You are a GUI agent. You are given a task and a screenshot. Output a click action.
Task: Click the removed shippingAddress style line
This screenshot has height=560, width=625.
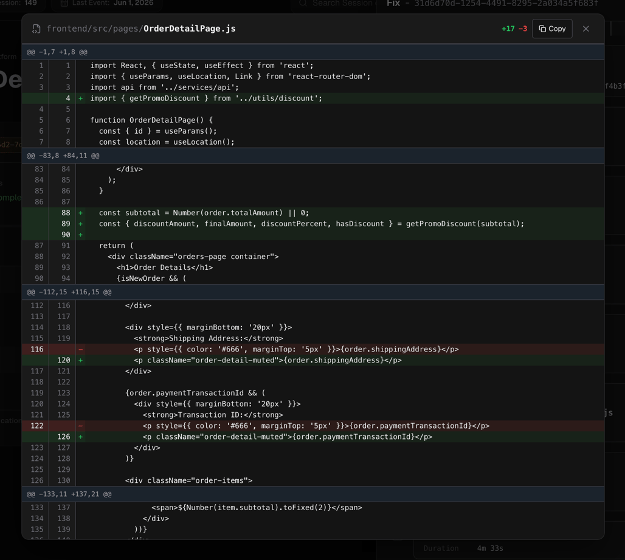click(x=313, y=349)
